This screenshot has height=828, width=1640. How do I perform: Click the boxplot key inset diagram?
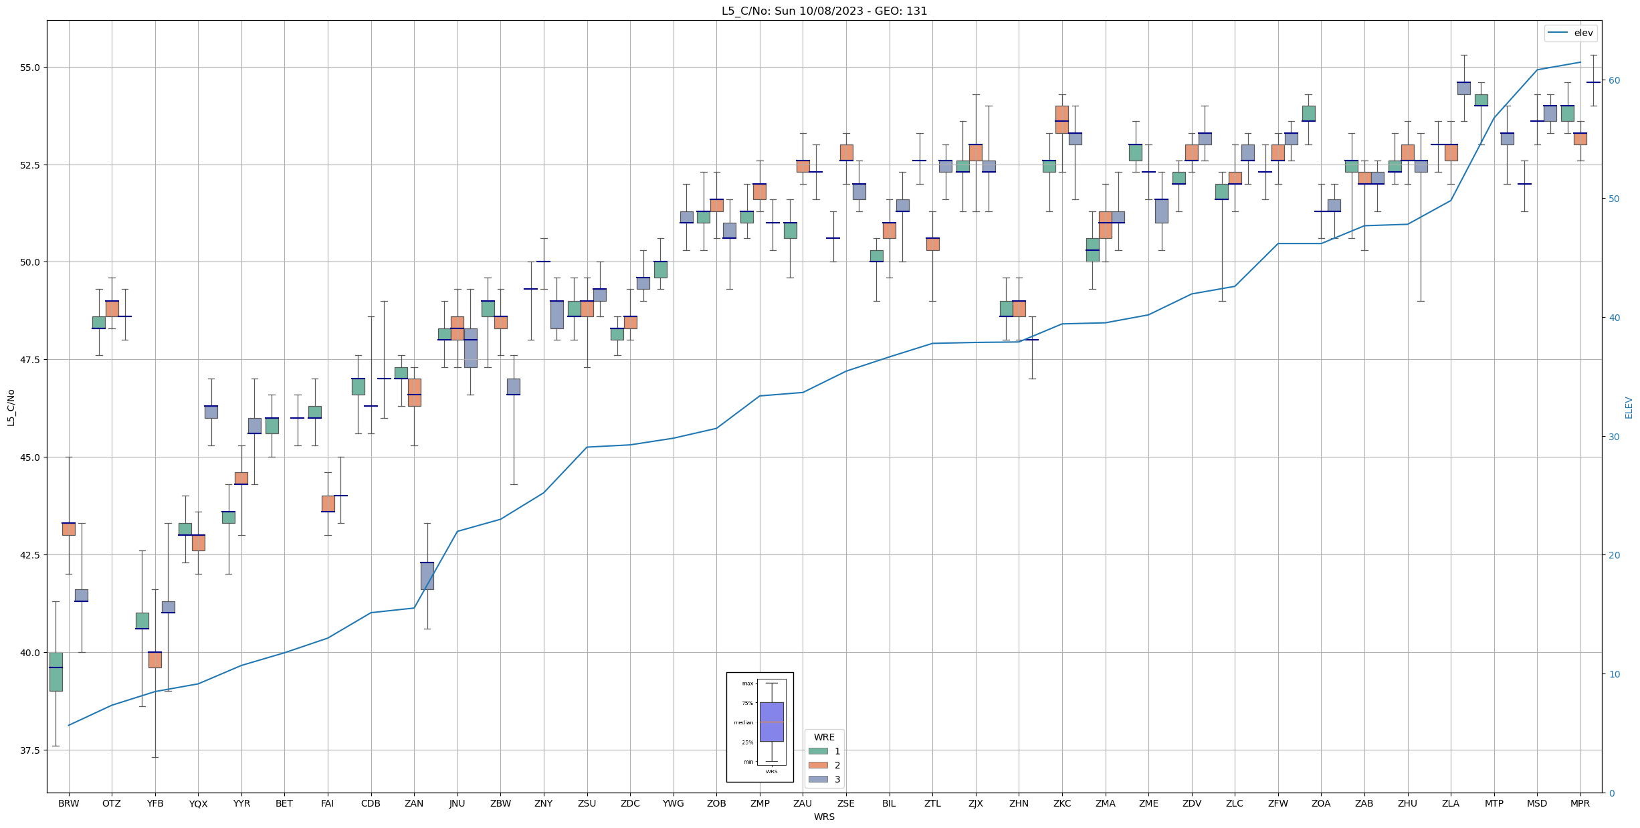click(760, 727)
